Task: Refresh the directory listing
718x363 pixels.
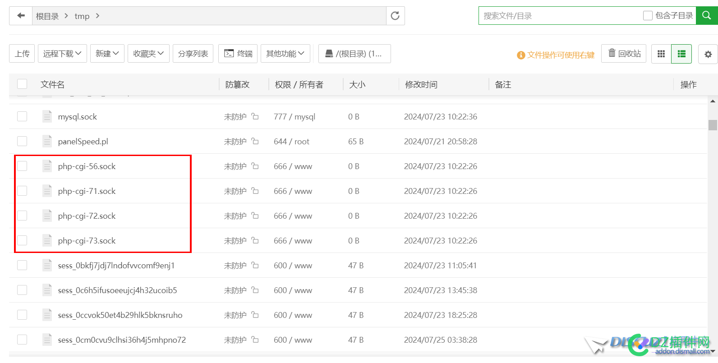Action: pyautogui.click(x=395, y=16)
